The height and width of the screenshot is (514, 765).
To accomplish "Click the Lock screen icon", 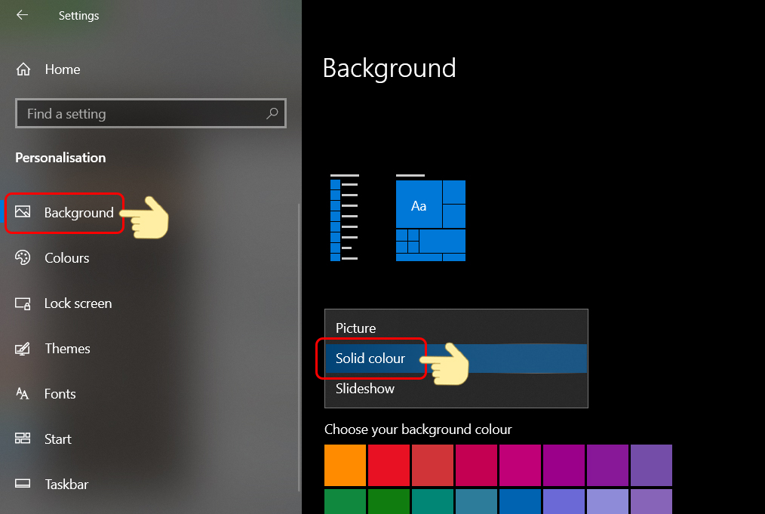I will pyautogui.click(x=23, y=303).
